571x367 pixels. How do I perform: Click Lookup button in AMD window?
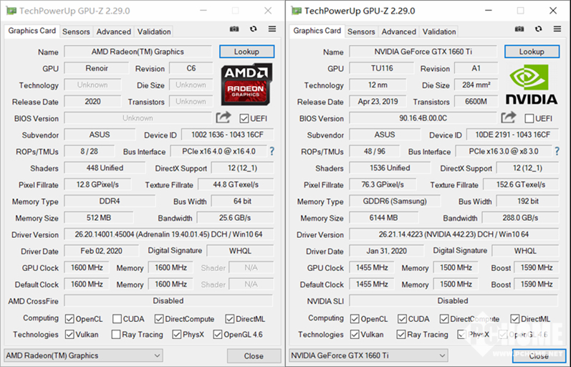(246, 52)
